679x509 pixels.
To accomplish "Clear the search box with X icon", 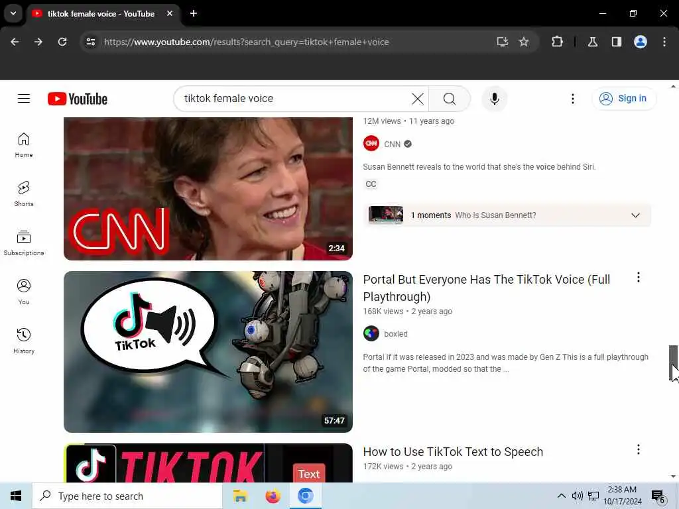I will 418,99.
